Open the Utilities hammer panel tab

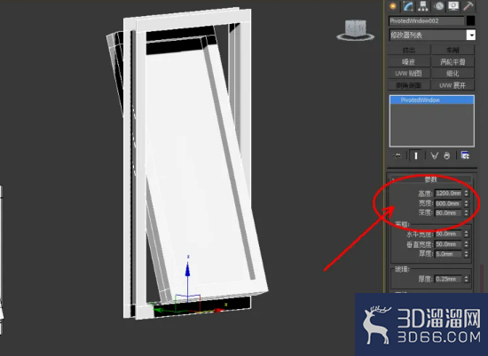[468, 6]
